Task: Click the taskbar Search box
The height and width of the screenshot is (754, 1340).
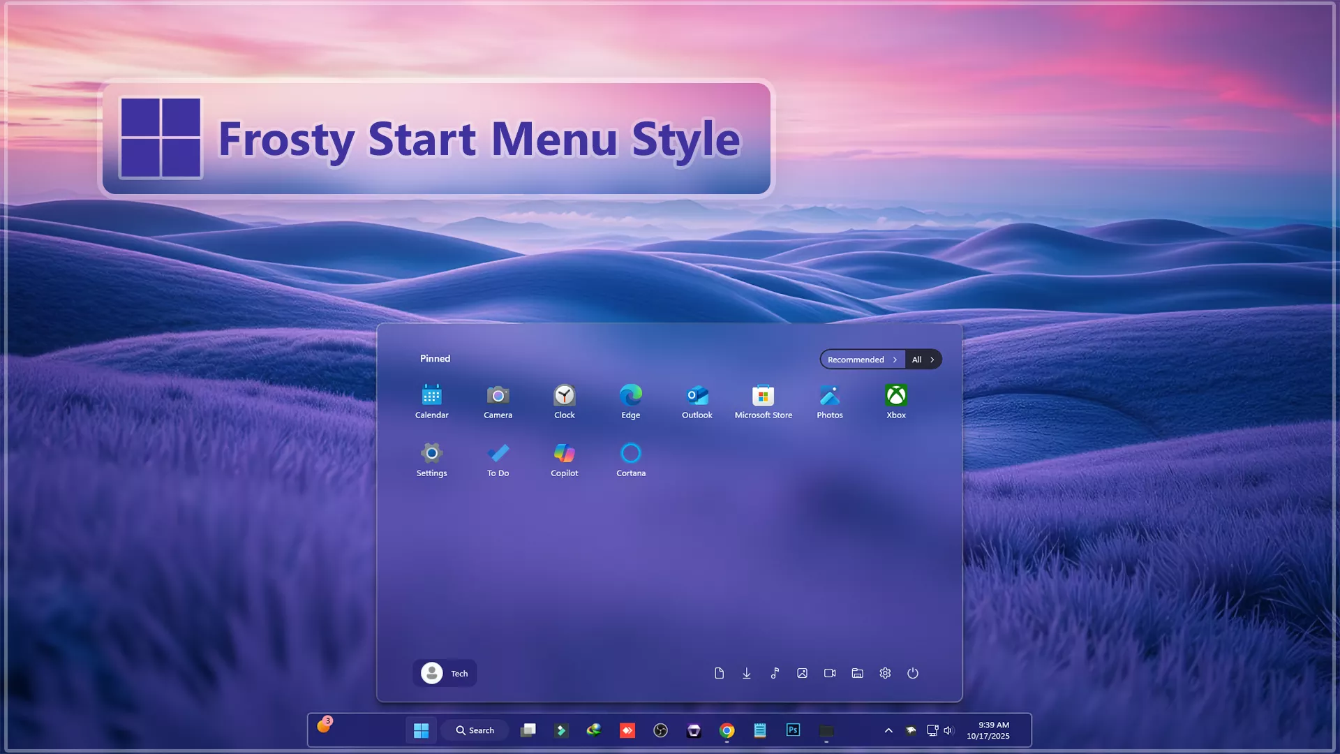Action: [x=475, y=730]
